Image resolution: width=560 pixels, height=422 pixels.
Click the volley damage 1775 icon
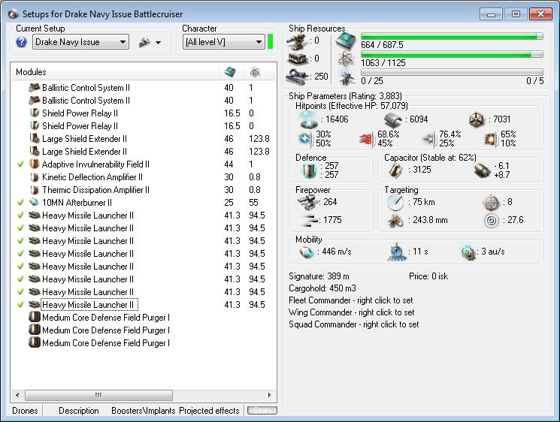pyautogui.click(x=309, y=221)
